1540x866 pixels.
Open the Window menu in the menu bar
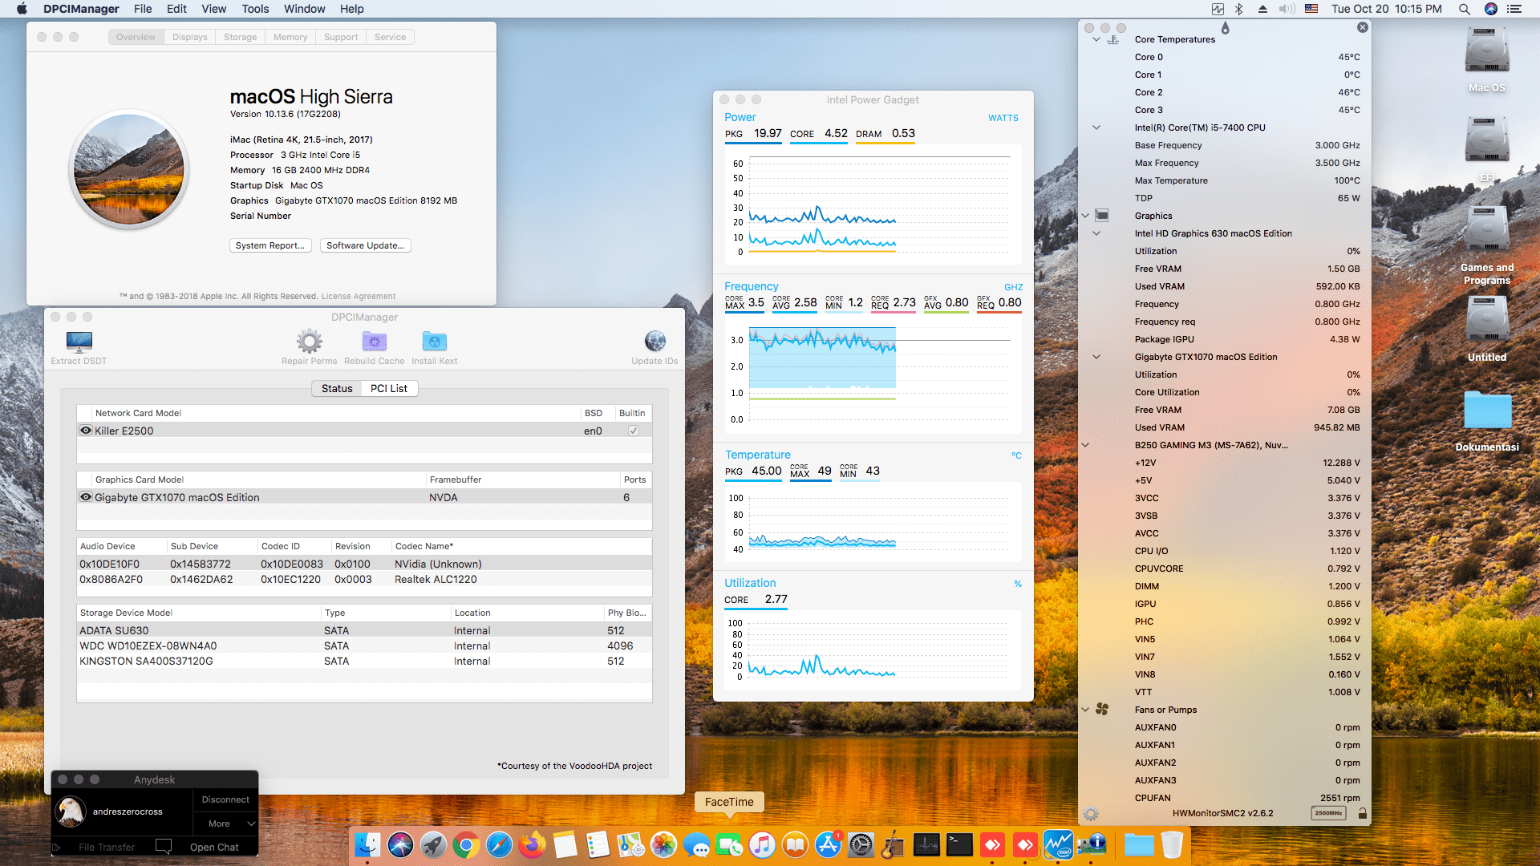[x=304, y=9]
